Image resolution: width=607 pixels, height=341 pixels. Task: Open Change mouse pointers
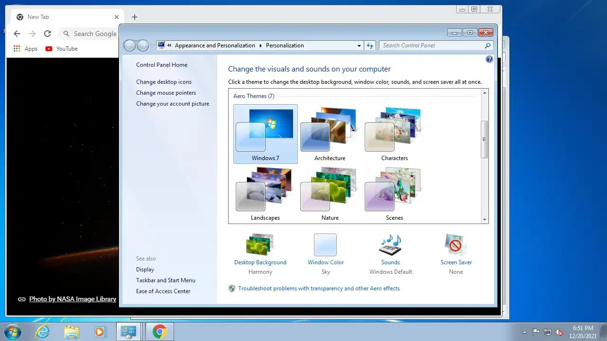166,93
